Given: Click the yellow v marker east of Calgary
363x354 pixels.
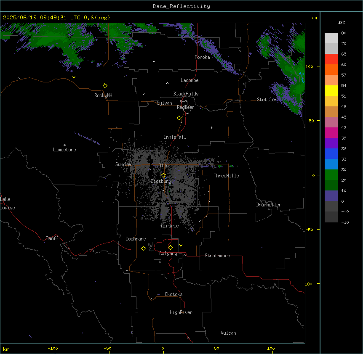Looking at the screenshot, I should [181, 246].
